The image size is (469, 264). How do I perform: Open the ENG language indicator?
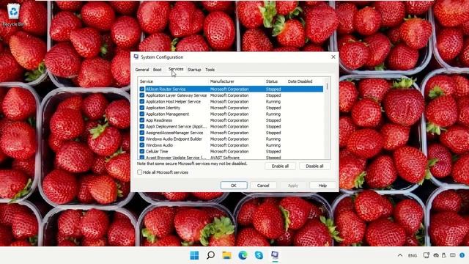click(413, 255)
